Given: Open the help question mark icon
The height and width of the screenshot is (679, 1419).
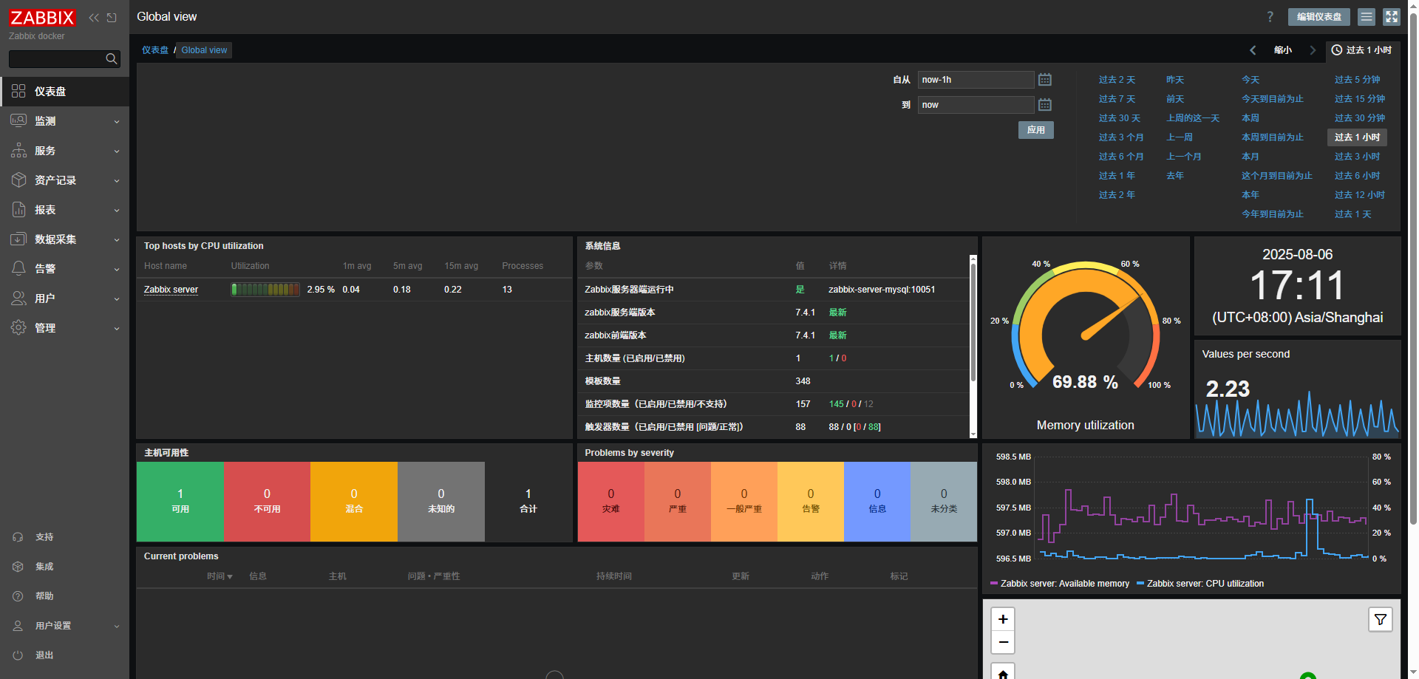Looking at the screenshot, I should (1270, 17).
